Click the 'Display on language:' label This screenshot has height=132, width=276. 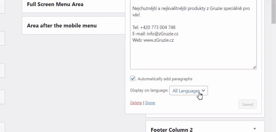pos(149,90)
